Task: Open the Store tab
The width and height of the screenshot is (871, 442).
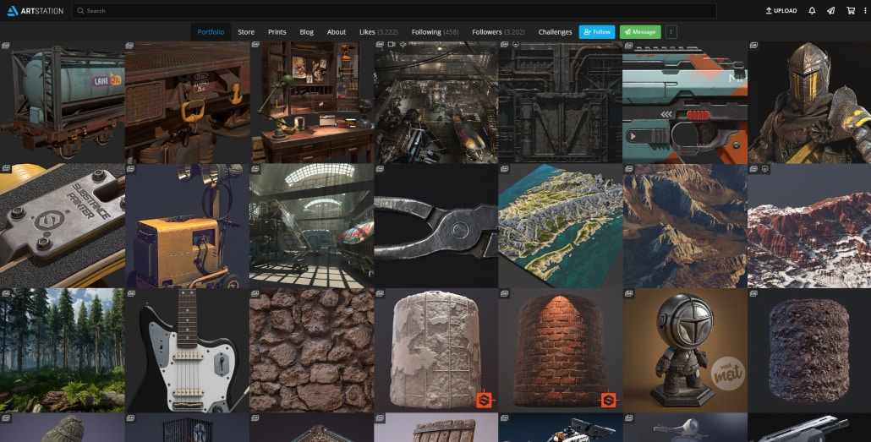Action: click(246, 32)
